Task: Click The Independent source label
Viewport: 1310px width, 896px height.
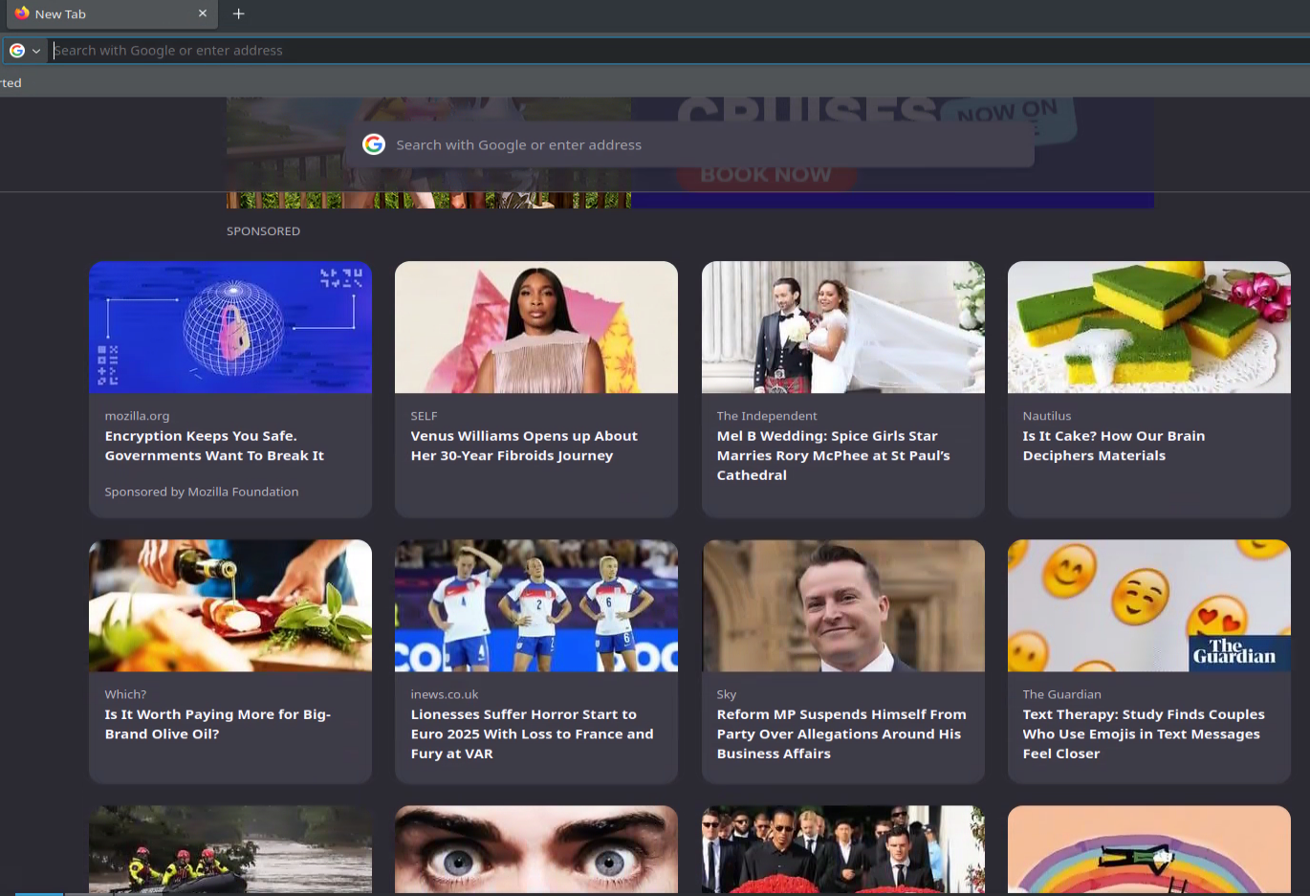Action: click(767, 416)
